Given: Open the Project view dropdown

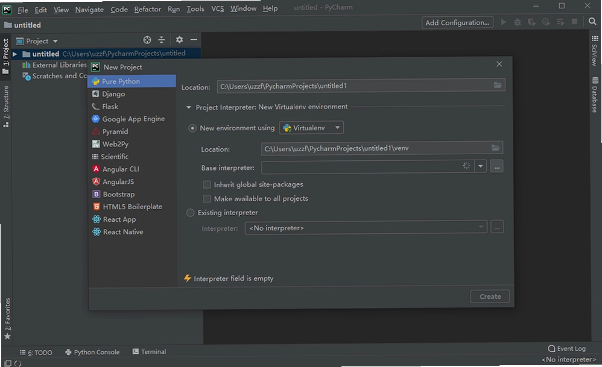Looking at the screenshot, I should [55, 41].
